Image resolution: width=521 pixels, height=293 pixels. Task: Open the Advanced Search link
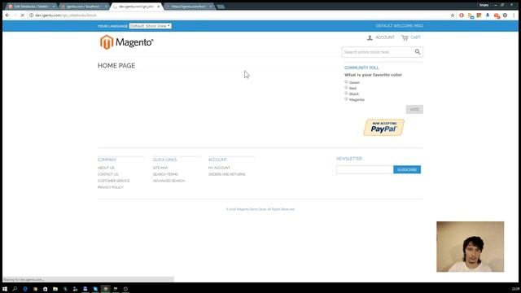coord(169,181)
